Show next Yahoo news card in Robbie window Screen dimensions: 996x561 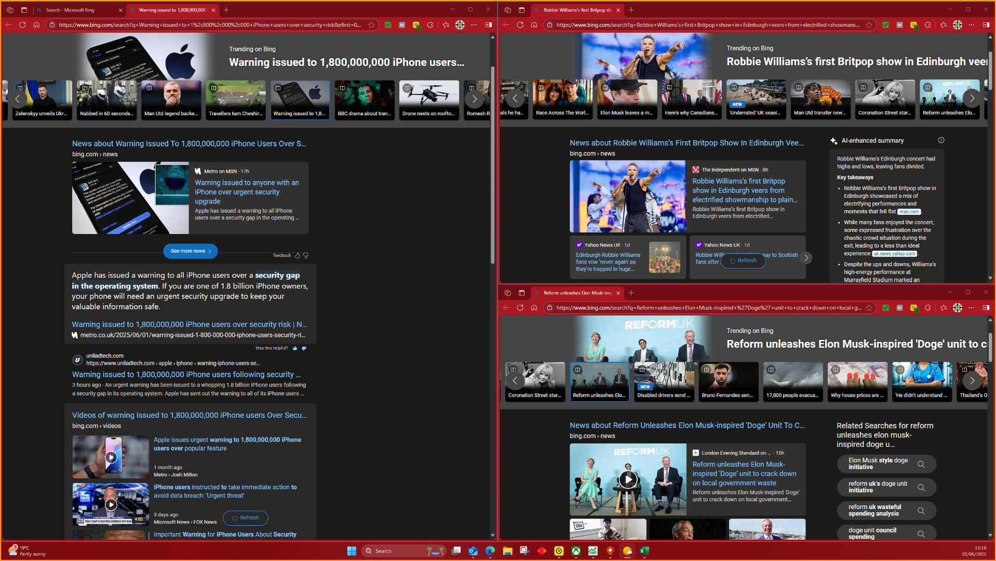806,257
